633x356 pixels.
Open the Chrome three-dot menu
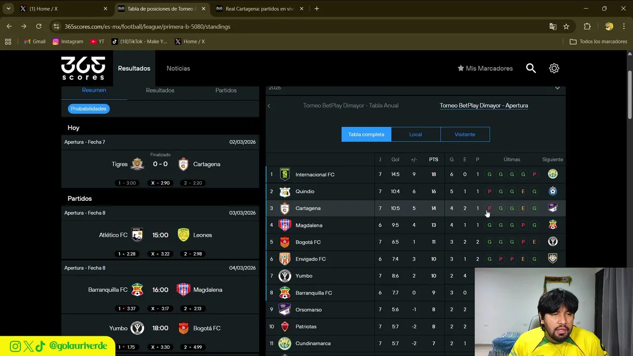point(625,26)
